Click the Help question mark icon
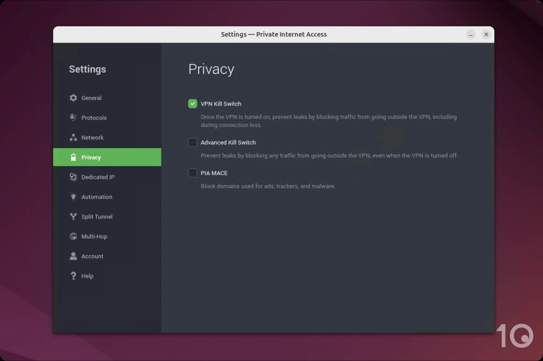Screen dimensions: 543x361 (x=73, y=276)
